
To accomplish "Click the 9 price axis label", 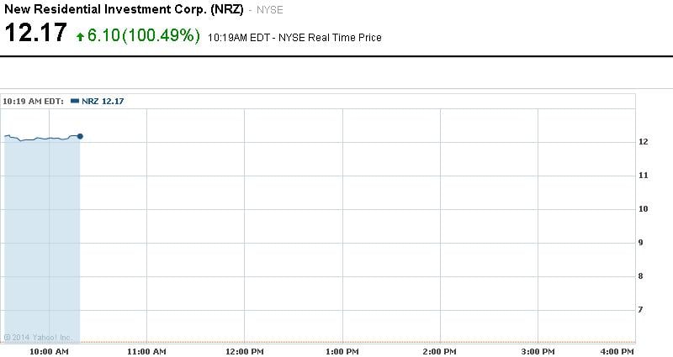I will (x=643, y=243).
